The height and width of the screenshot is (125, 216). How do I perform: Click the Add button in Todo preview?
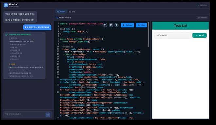199,35
